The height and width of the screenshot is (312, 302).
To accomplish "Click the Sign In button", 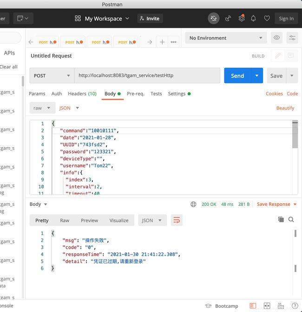I will [286, 19].
